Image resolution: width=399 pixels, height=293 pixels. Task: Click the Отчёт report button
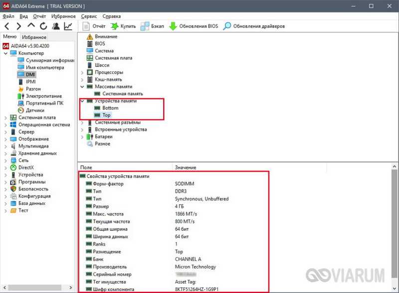[94, 26]
